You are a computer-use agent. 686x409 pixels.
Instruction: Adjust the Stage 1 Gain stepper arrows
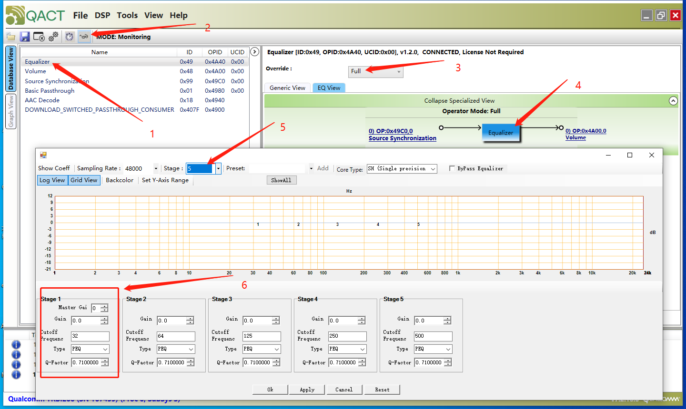(x=104, y=321)
